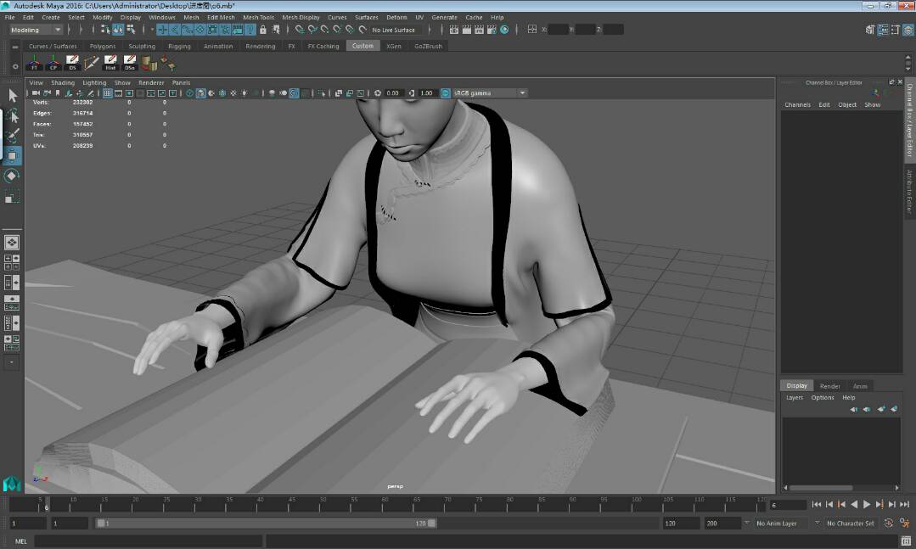Pick the Paint selection tool

(12, 136)
